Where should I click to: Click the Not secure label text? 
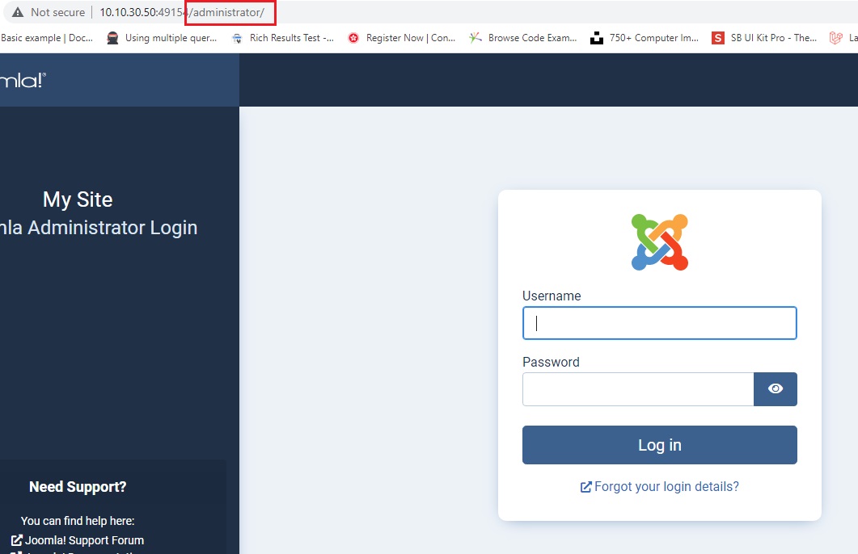[57, 12]
